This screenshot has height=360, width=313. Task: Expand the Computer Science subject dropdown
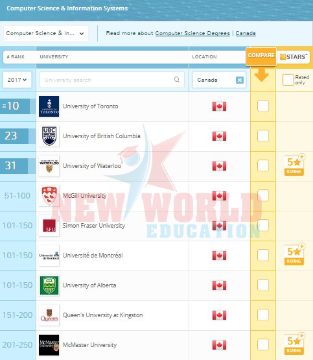[x=46, y=33]
